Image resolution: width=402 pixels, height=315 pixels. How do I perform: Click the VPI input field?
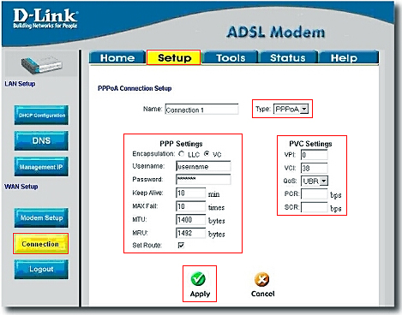(x=315, y=155)
